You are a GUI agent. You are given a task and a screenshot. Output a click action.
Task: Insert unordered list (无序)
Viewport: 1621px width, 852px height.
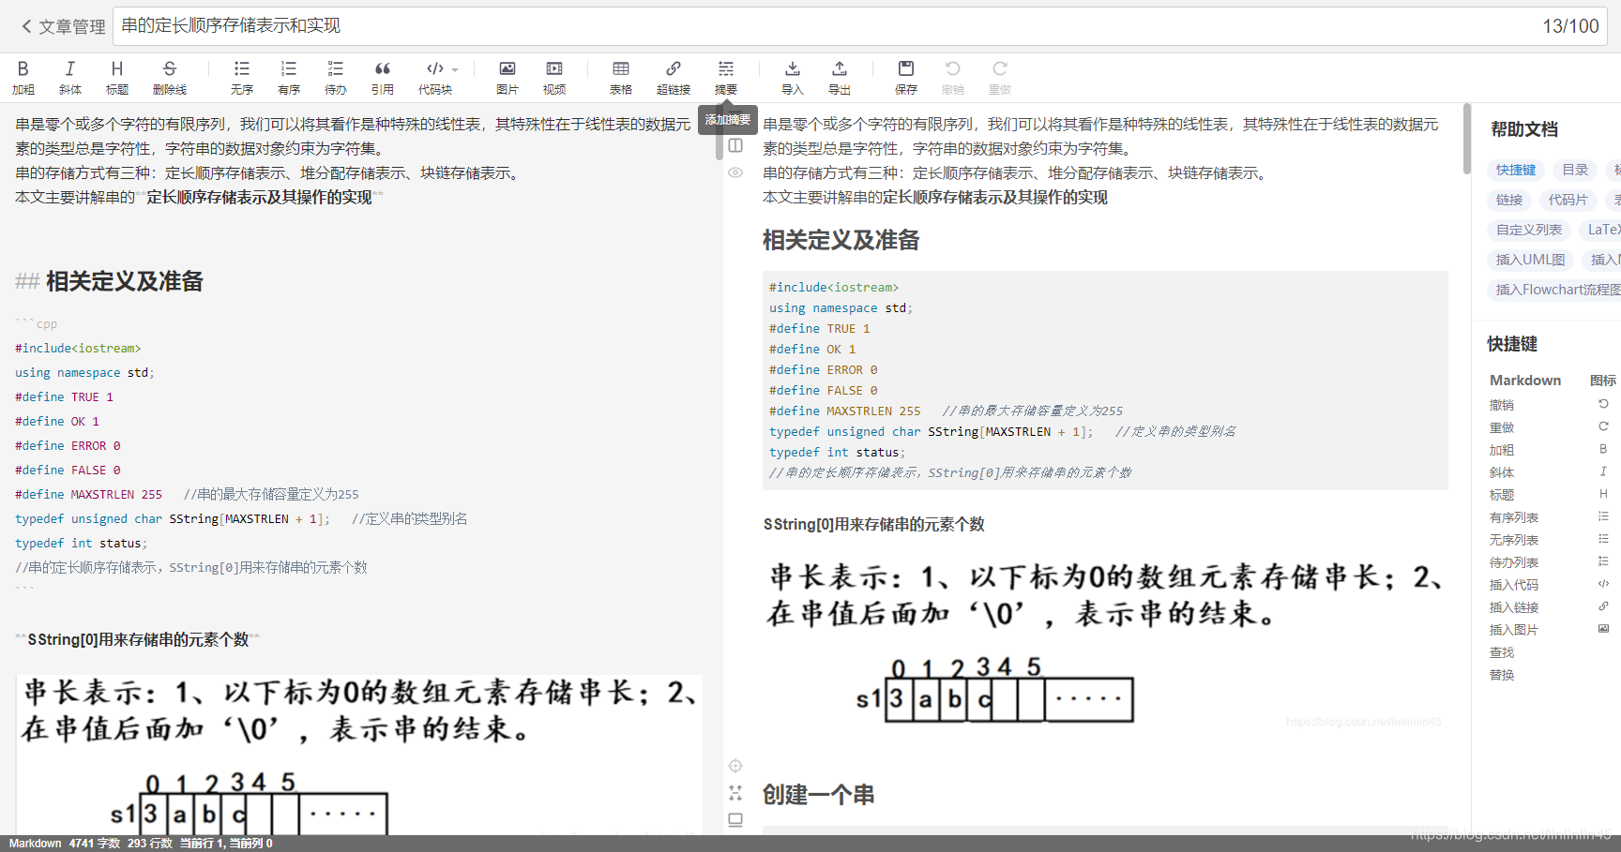[x=242, y=78]
